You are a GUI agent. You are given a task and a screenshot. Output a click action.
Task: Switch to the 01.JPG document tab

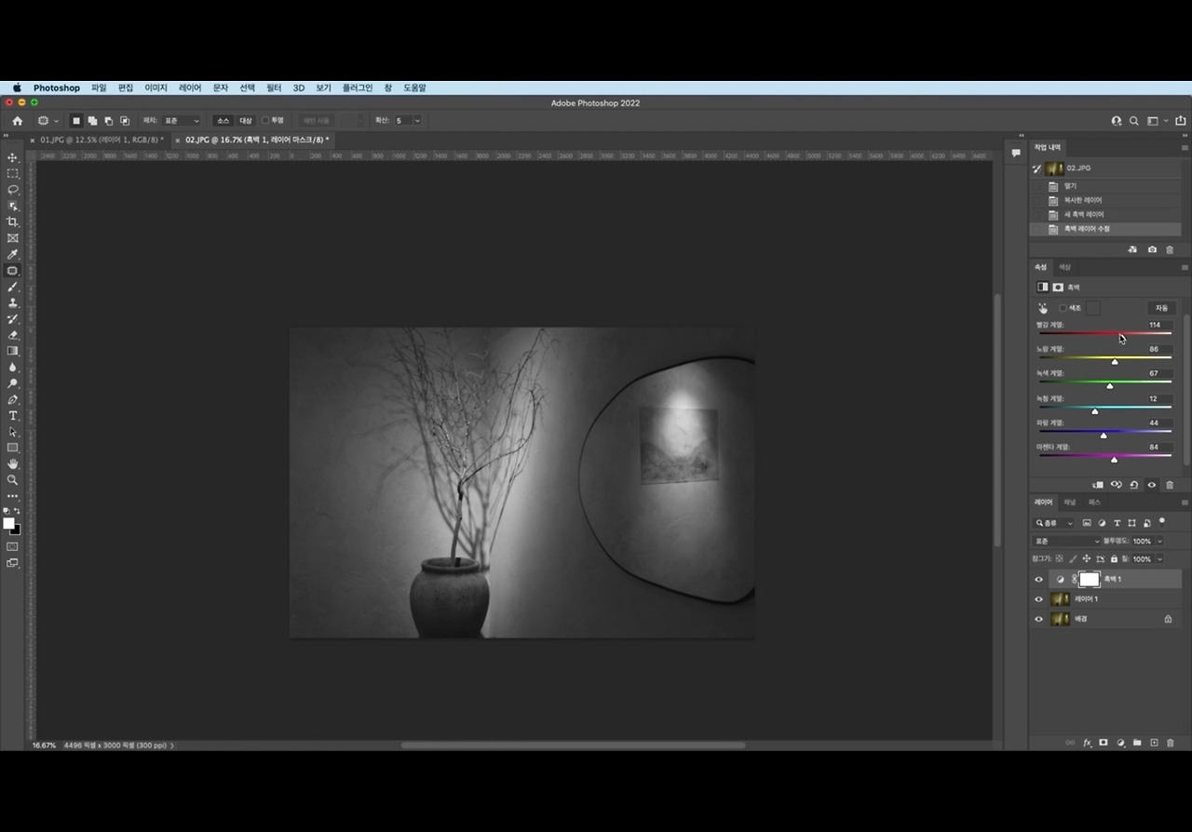pyautogui.click(x=102, y=140)
